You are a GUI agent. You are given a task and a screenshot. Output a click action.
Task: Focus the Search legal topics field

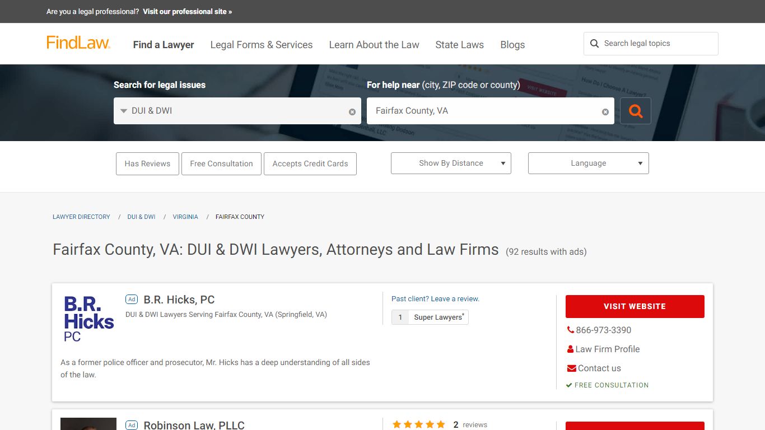[x=651, y=44]
